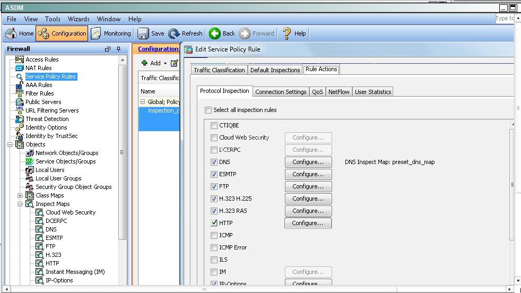Open Configuration view in toolbar

pyautogui.click(x=62, y=33)
